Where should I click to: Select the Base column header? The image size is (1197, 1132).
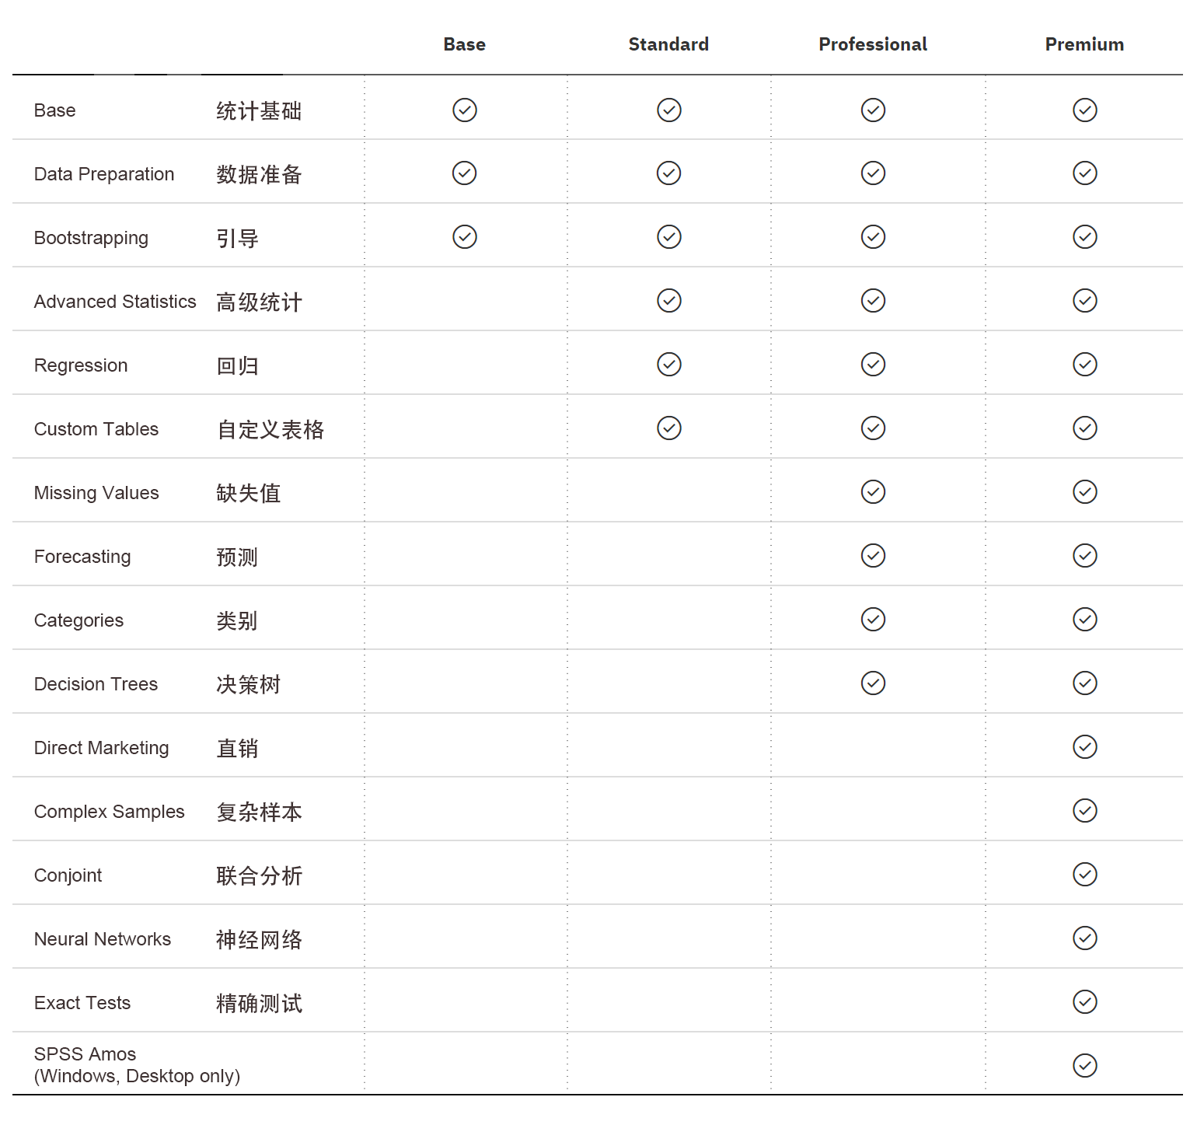(465, 44)
